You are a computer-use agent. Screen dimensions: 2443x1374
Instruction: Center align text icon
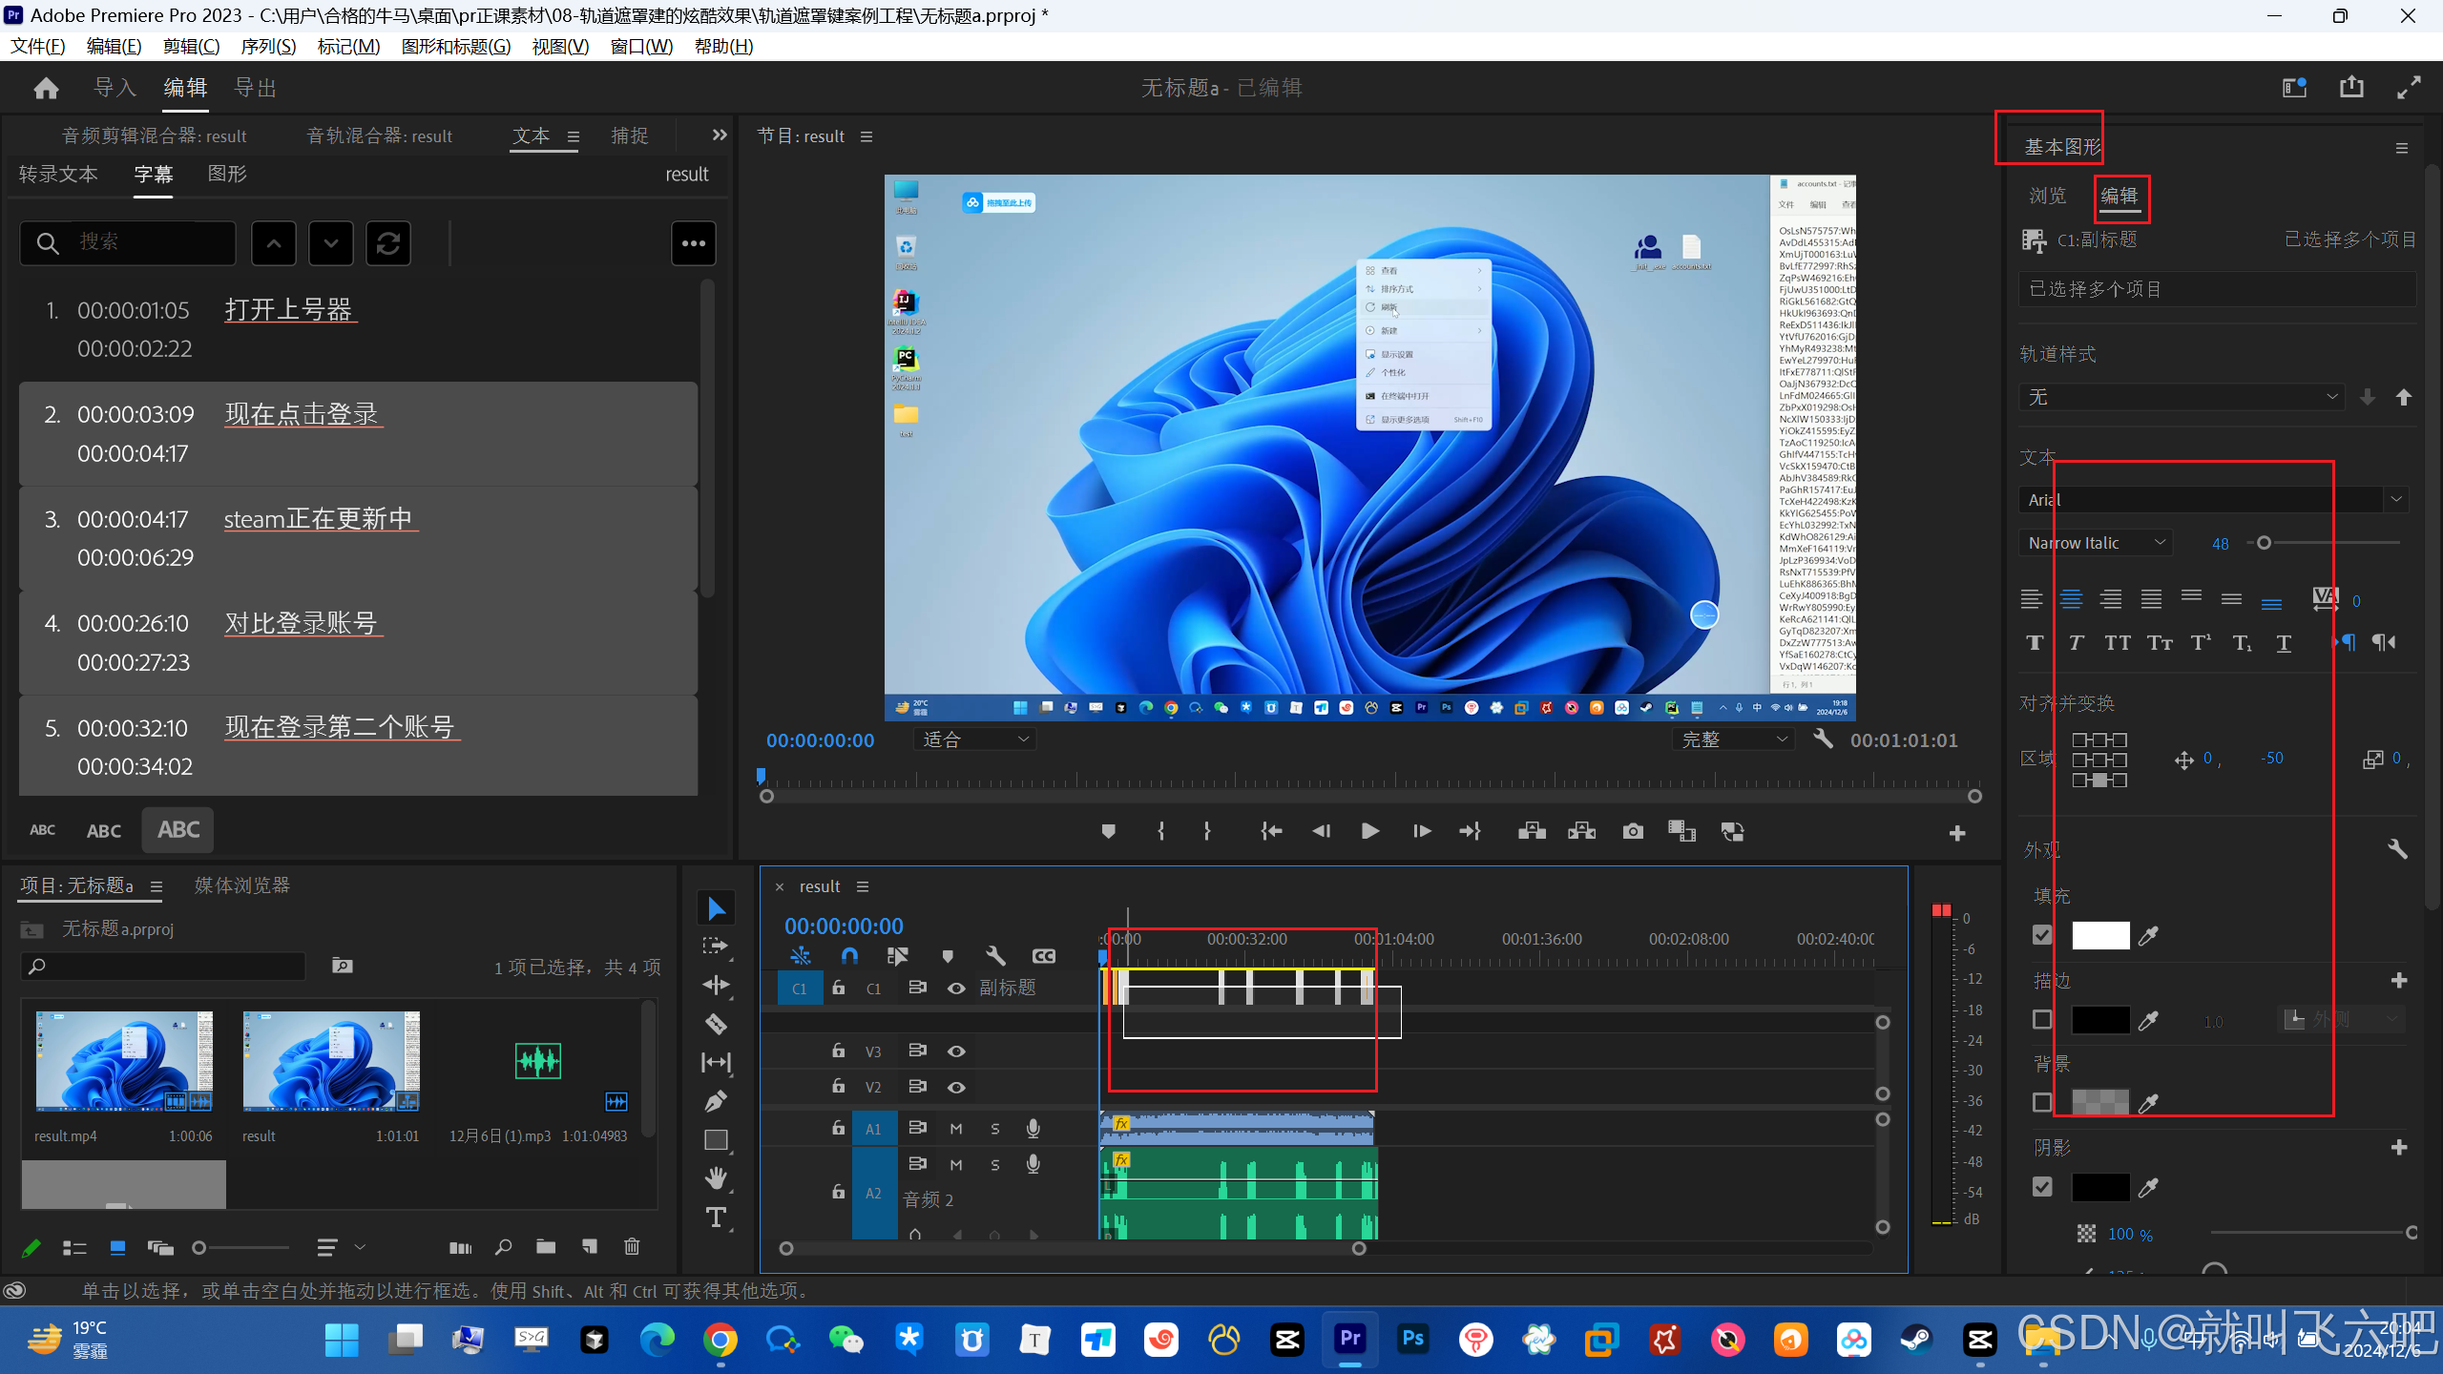click(x=2071, y=600)
